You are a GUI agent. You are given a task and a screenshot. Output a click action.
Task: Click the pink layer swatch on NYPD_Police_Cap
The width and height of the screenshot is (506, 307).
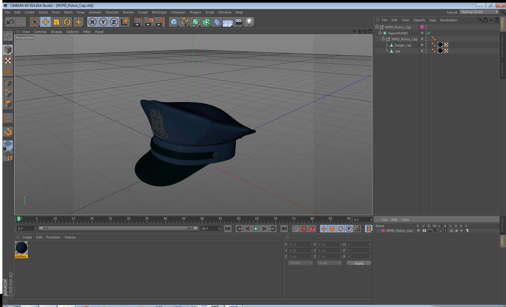(x=422, y=27)
